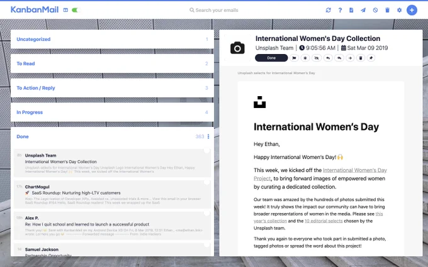Click the camera sender avatar
The width and height of the screenshot is (428, 267).
click(x=237, y=48)
